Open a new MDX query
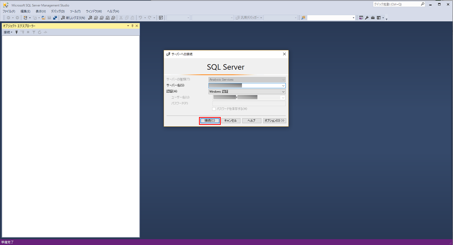The image size is (453, 245). [x=96, y=18]
